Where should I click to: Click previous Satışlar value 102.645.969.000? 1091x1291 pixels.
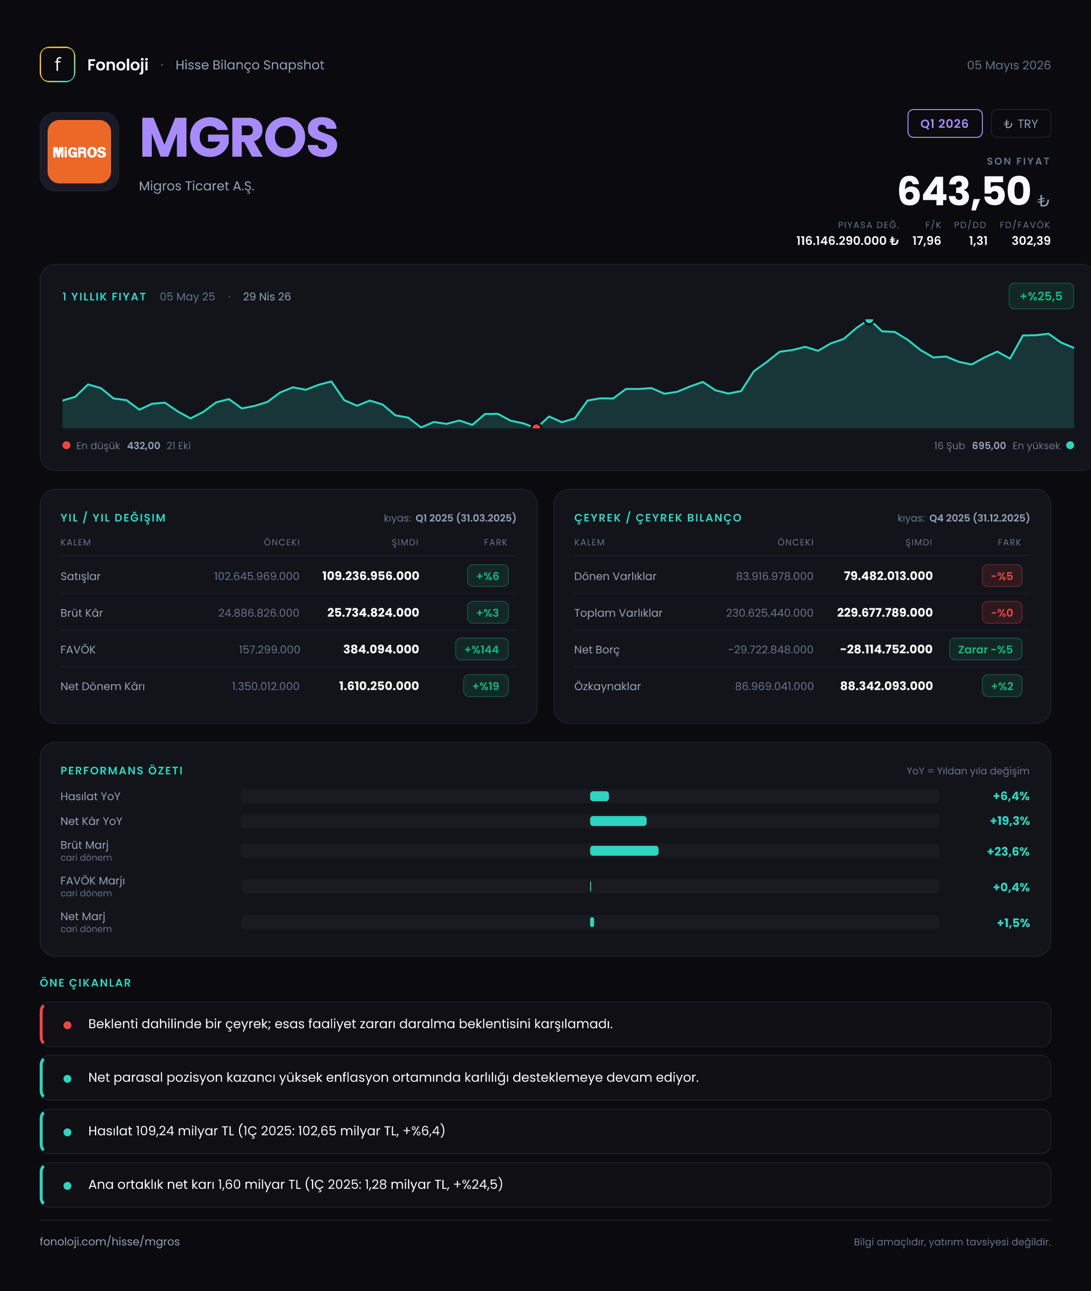[x=257, y=576]
